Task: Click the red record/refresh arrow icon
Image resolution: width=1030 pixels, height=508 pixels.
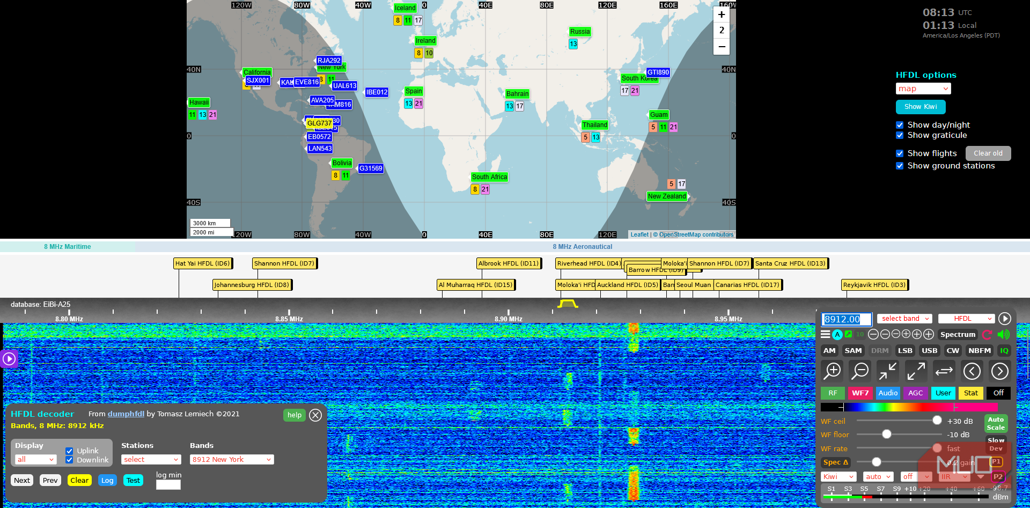Action: point(987,334)
